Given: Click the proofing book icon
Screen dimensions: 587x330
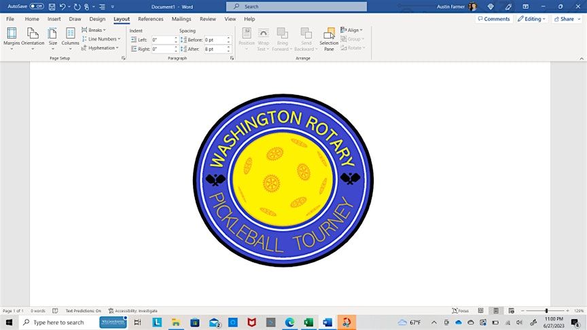Looking at the screenshot, I should click(x=55, y=310).
